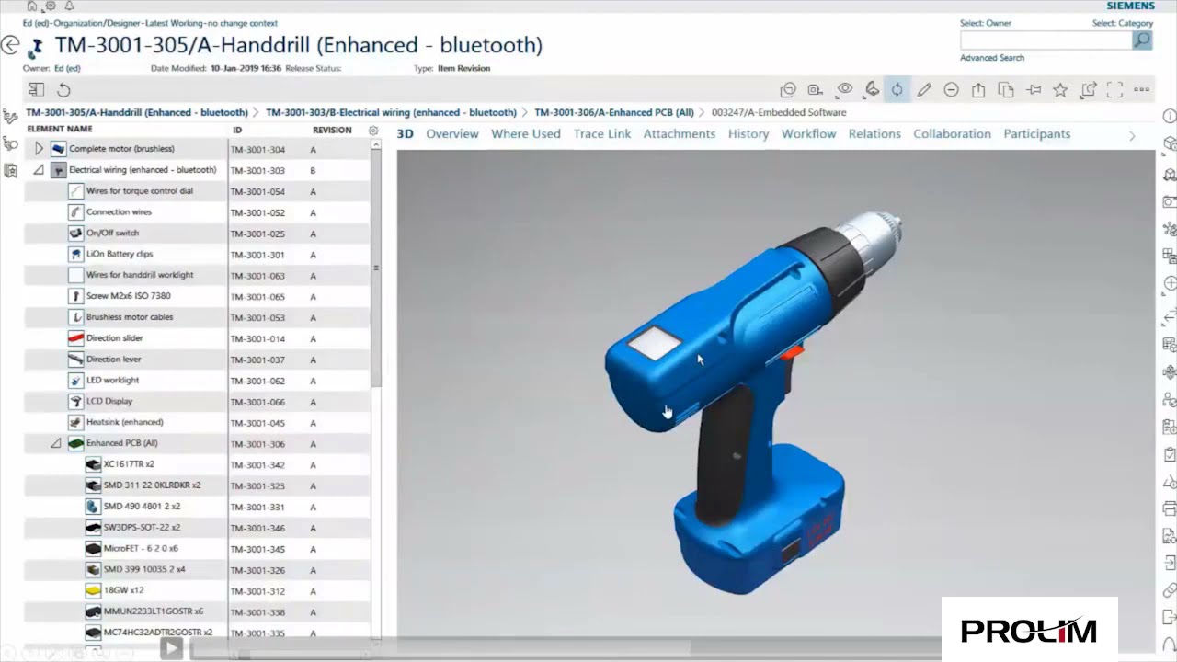Open the Advanced Search link
This screenshot has height=662, width=1177.
(x=992, y=58)
